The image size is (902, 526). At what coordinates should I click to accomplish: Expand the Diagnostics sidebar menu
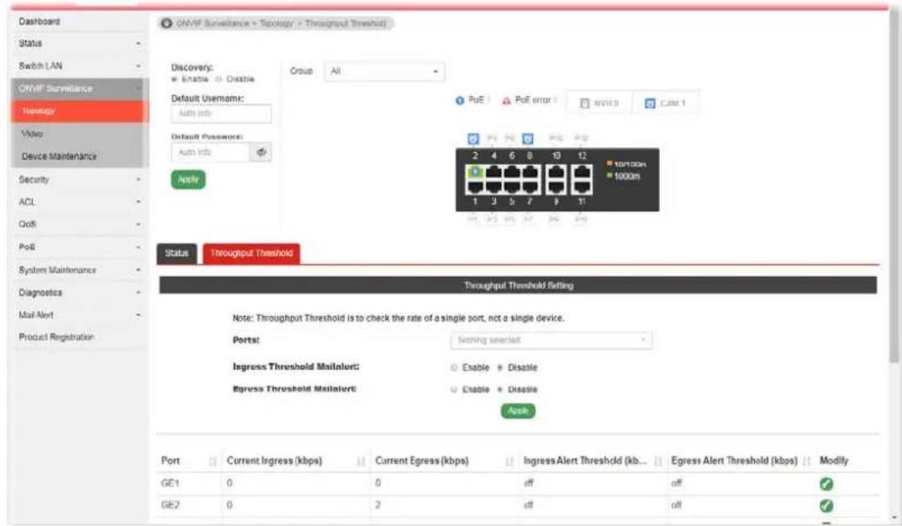click(79, 292)
